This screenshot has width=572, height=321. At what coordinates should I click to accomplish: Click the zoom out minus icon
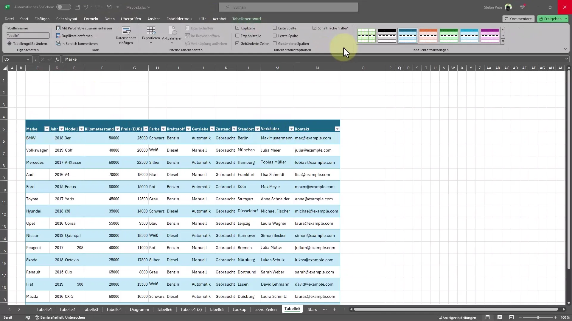(520, 318)
